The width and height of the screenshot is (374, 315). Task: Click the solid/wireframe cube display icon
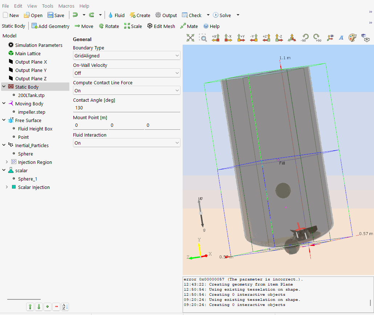click(x=365, y=38)
